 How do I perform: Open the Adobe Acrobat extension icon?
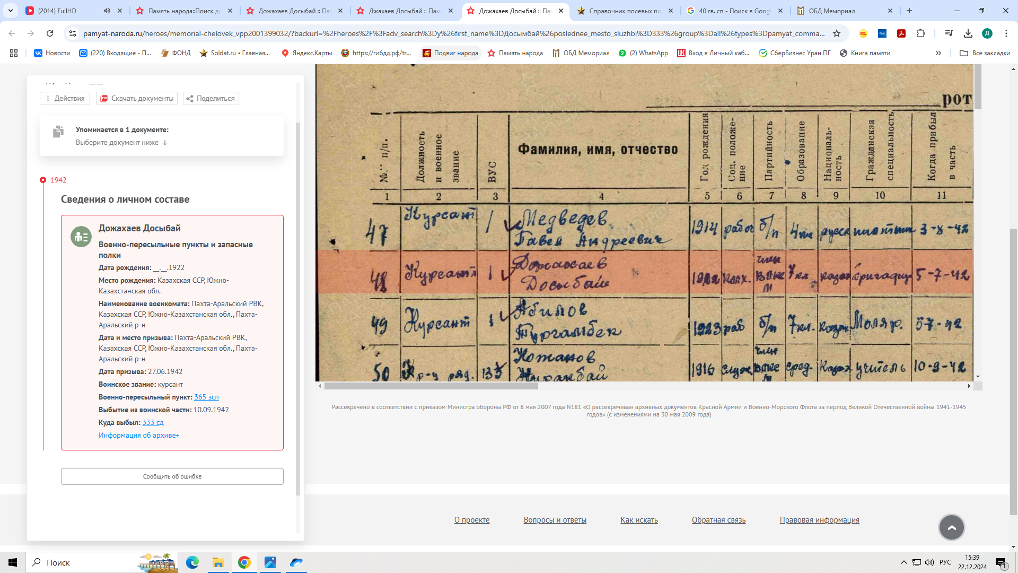(x=901, y=33)
